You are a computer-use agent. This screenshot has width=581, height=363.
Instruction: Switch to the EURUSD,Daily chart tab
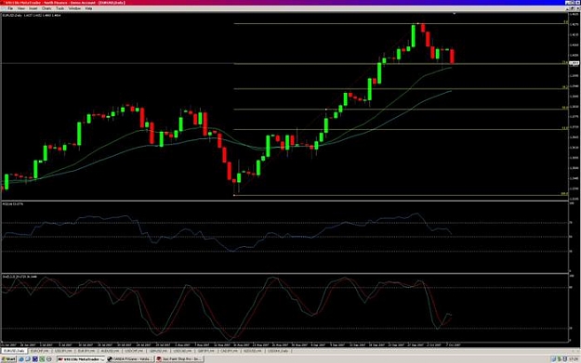point(14,350)
